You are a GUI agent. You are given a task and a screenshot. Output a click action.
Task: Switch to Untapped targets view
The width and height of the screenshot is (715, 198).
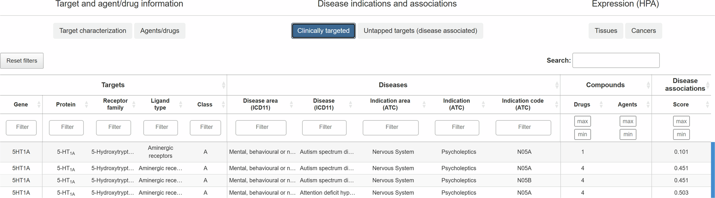[420, 31]
